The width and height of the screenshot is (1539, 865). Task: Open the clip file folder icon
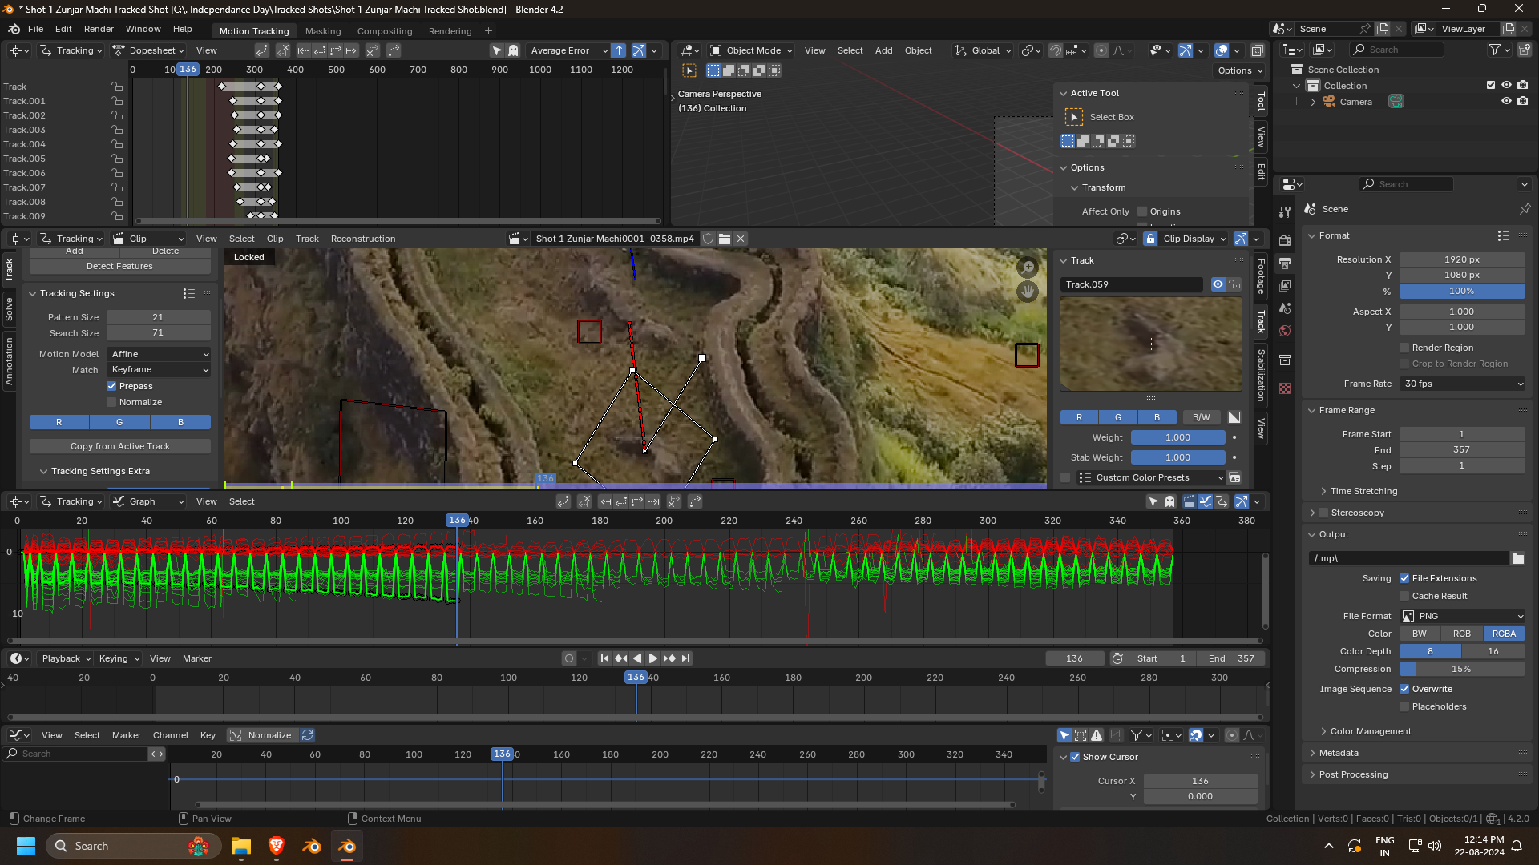point(725,239)
